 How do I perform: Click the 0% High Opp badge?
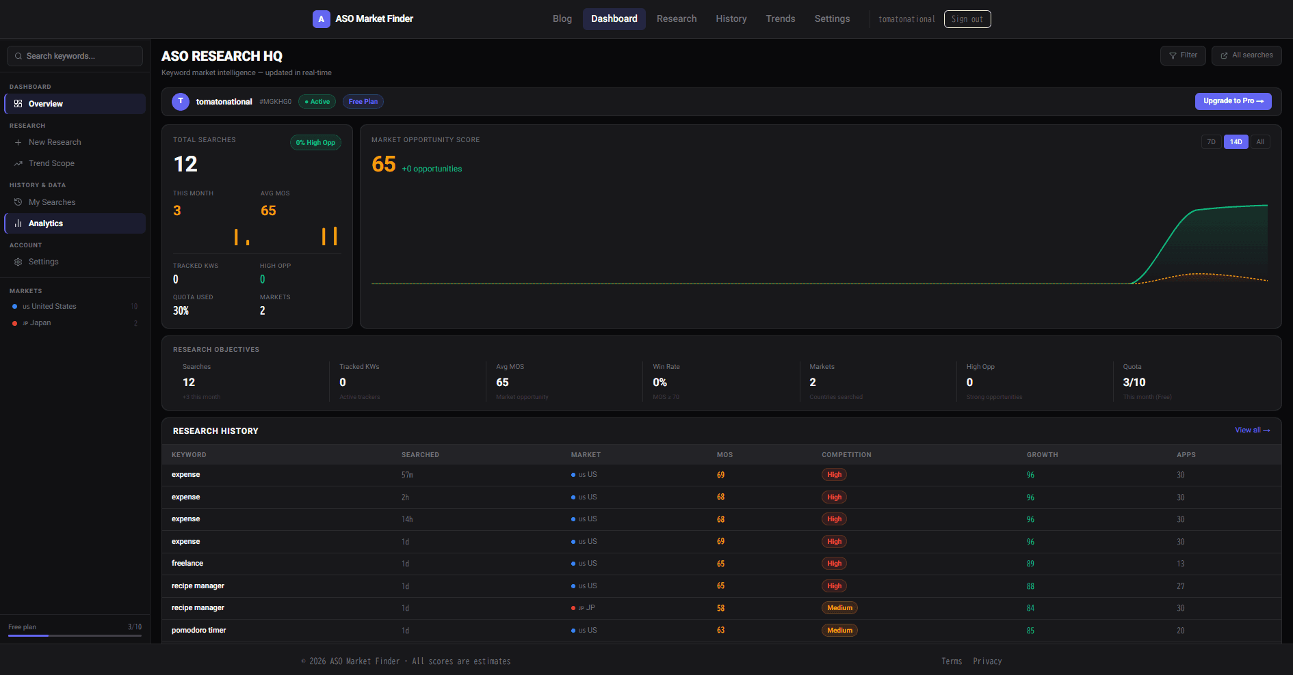[x=315, y=143]
